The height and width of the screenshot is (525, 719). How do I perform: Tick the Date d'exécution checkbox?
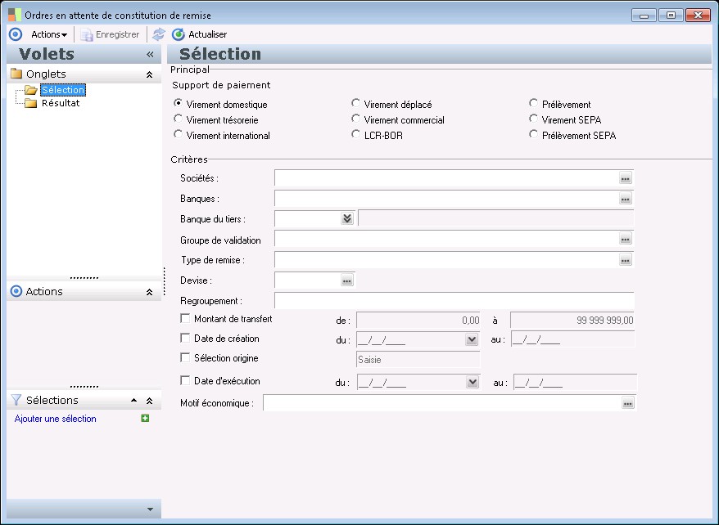tap(185, 380)
